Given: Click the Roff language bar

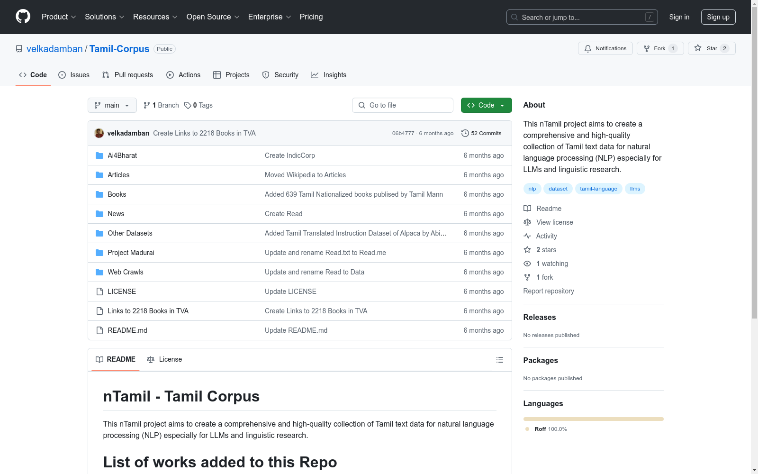Looking at the screenshot, I should [x=593, y=419].
